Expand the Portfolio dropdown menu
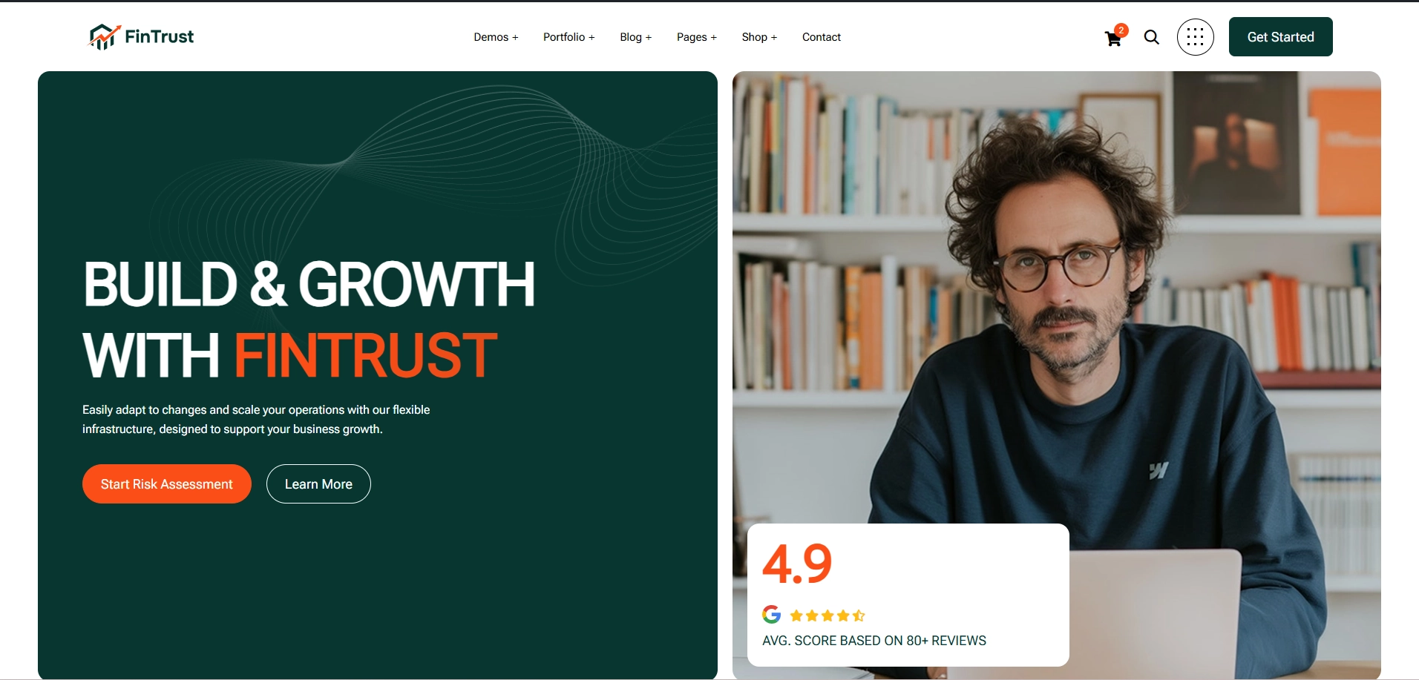 tap(568, 37)
